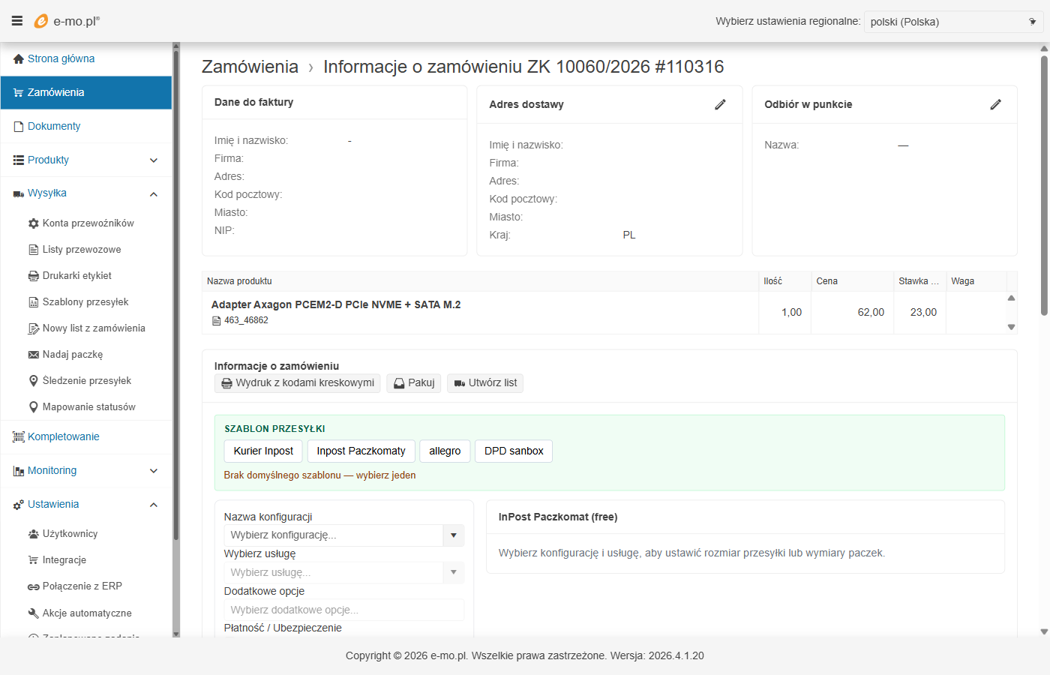The image size is (1050, 675).
Task: Open Drukarki etykiet page
Action: 76,276
